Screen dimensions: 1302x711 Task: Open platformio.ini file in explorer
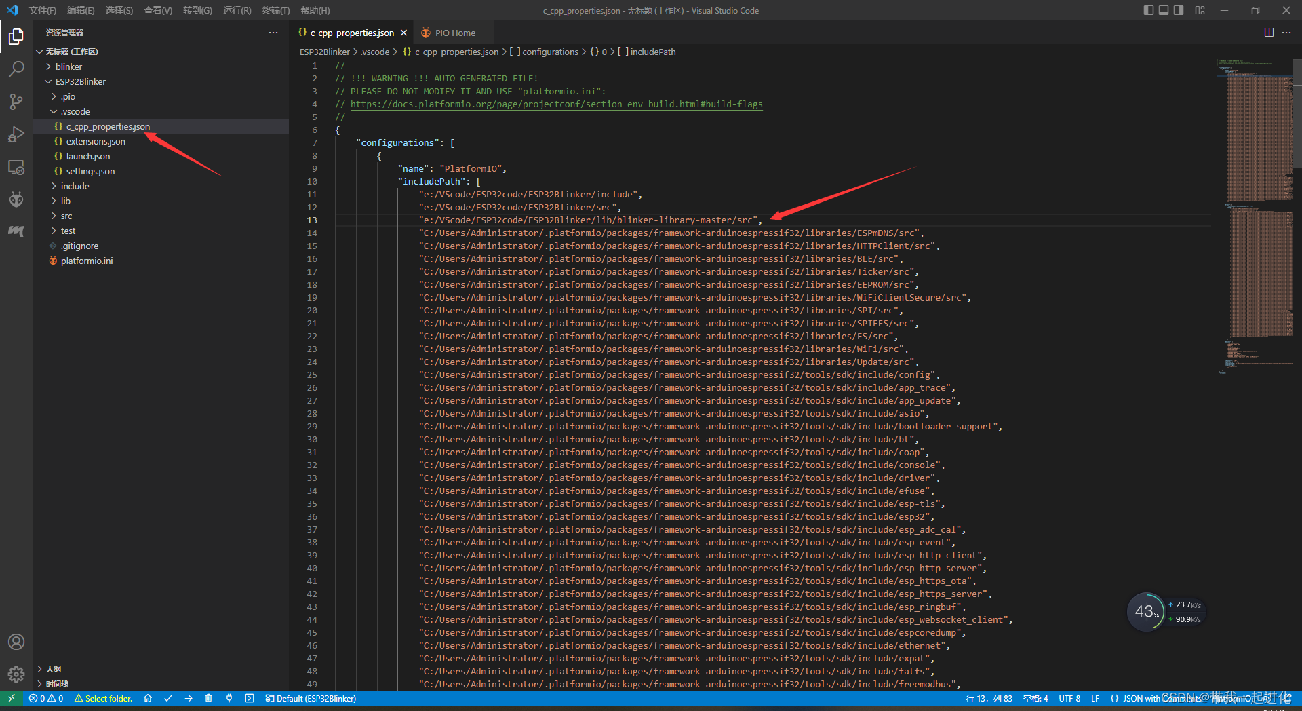[161, 261]
